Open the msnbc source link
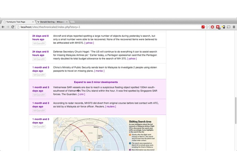237x168 pixels. coord(99,71)
